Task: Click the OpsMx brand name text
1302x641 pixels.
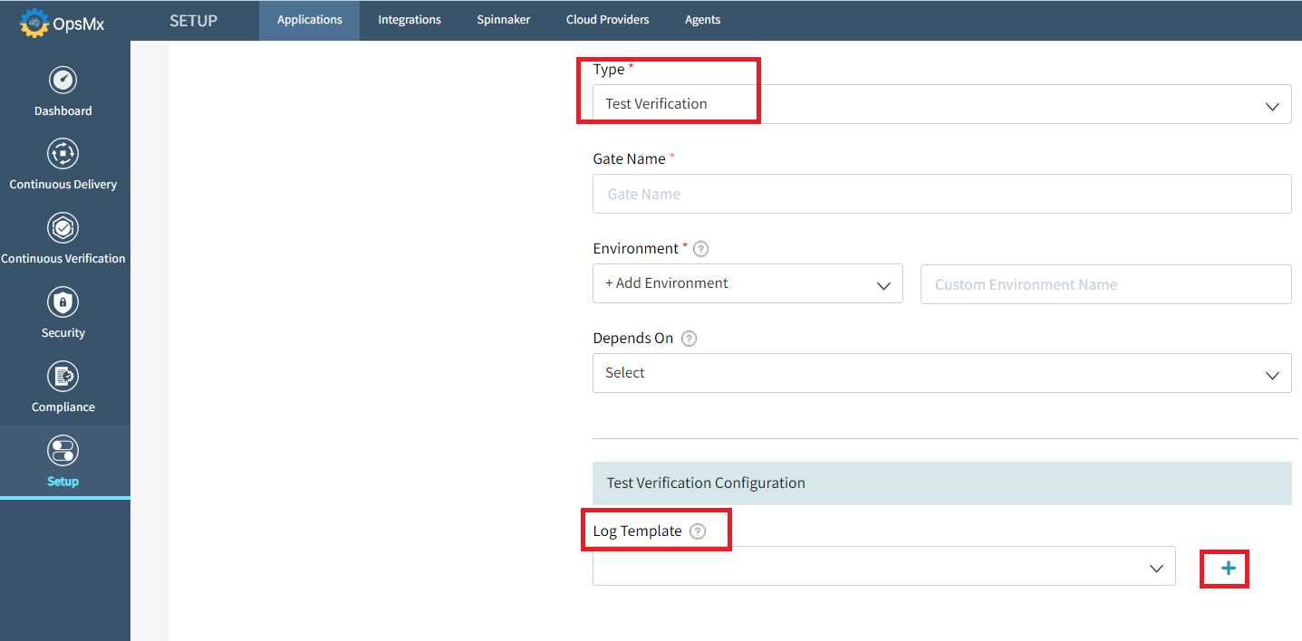Action: pyautogui.click(x=79, y=24)
